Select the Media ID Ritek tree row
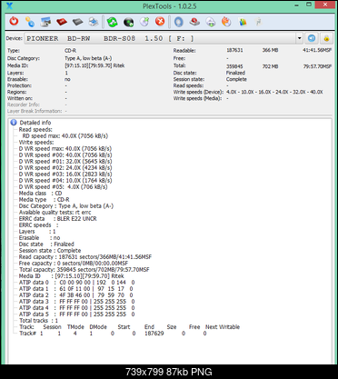This screenshot has width=338, height=379. [72, 276]
